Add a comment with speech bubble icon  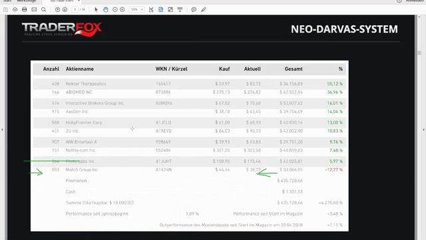pos(194,9)
